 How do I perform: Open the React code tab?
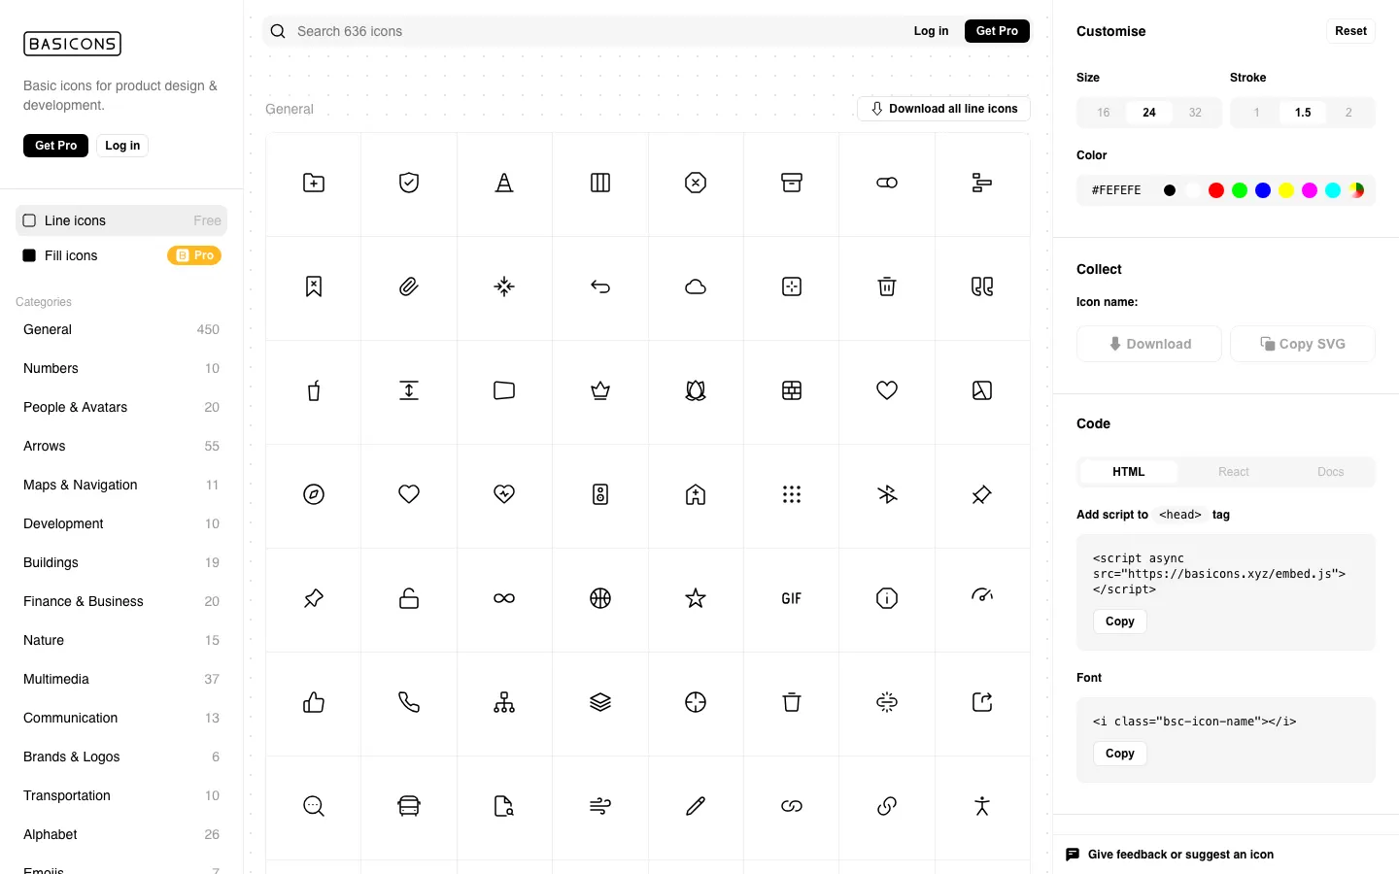pyautogui.click(x=1233, y=472)
